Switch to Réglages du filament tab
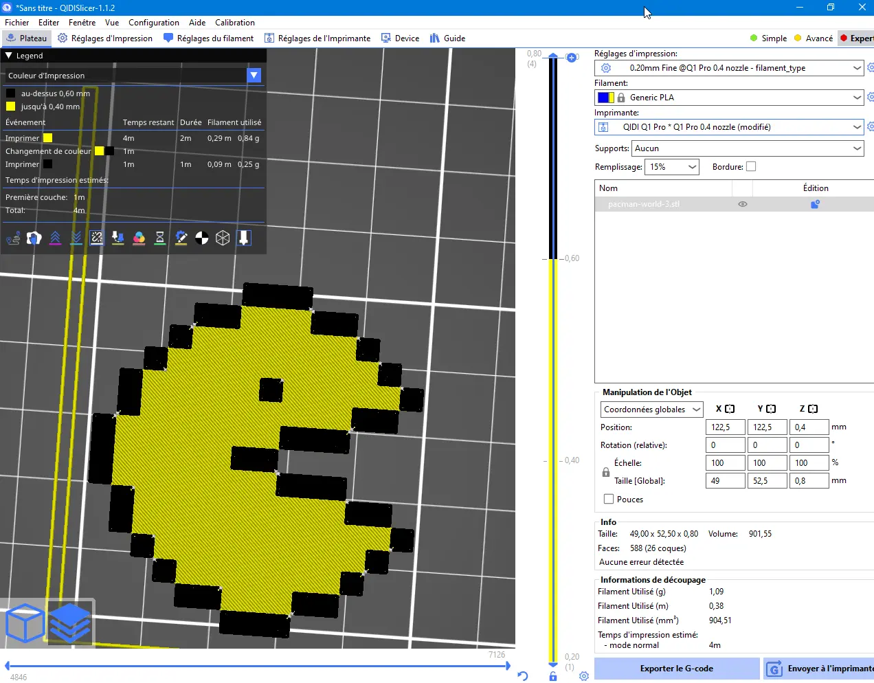Image resolution: width=874 pixels, height=683 pixels. [208, 38]
